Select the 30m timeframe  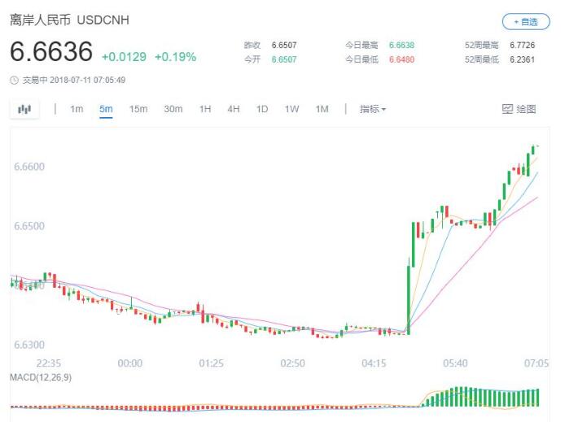pyautogui.click(x=173, y=109)
